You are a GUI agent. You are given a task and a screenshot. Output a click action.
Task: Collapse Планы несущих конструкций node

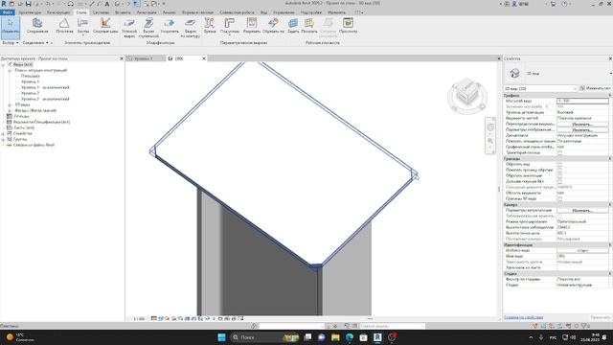(10, 70)
